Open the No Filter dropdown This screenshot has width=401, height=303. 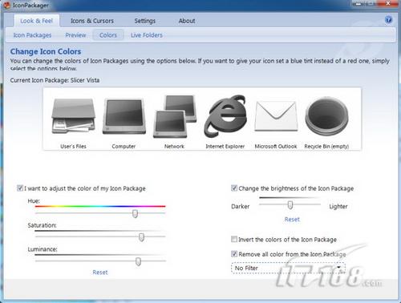pyautogui.click(x=288, y=268)
